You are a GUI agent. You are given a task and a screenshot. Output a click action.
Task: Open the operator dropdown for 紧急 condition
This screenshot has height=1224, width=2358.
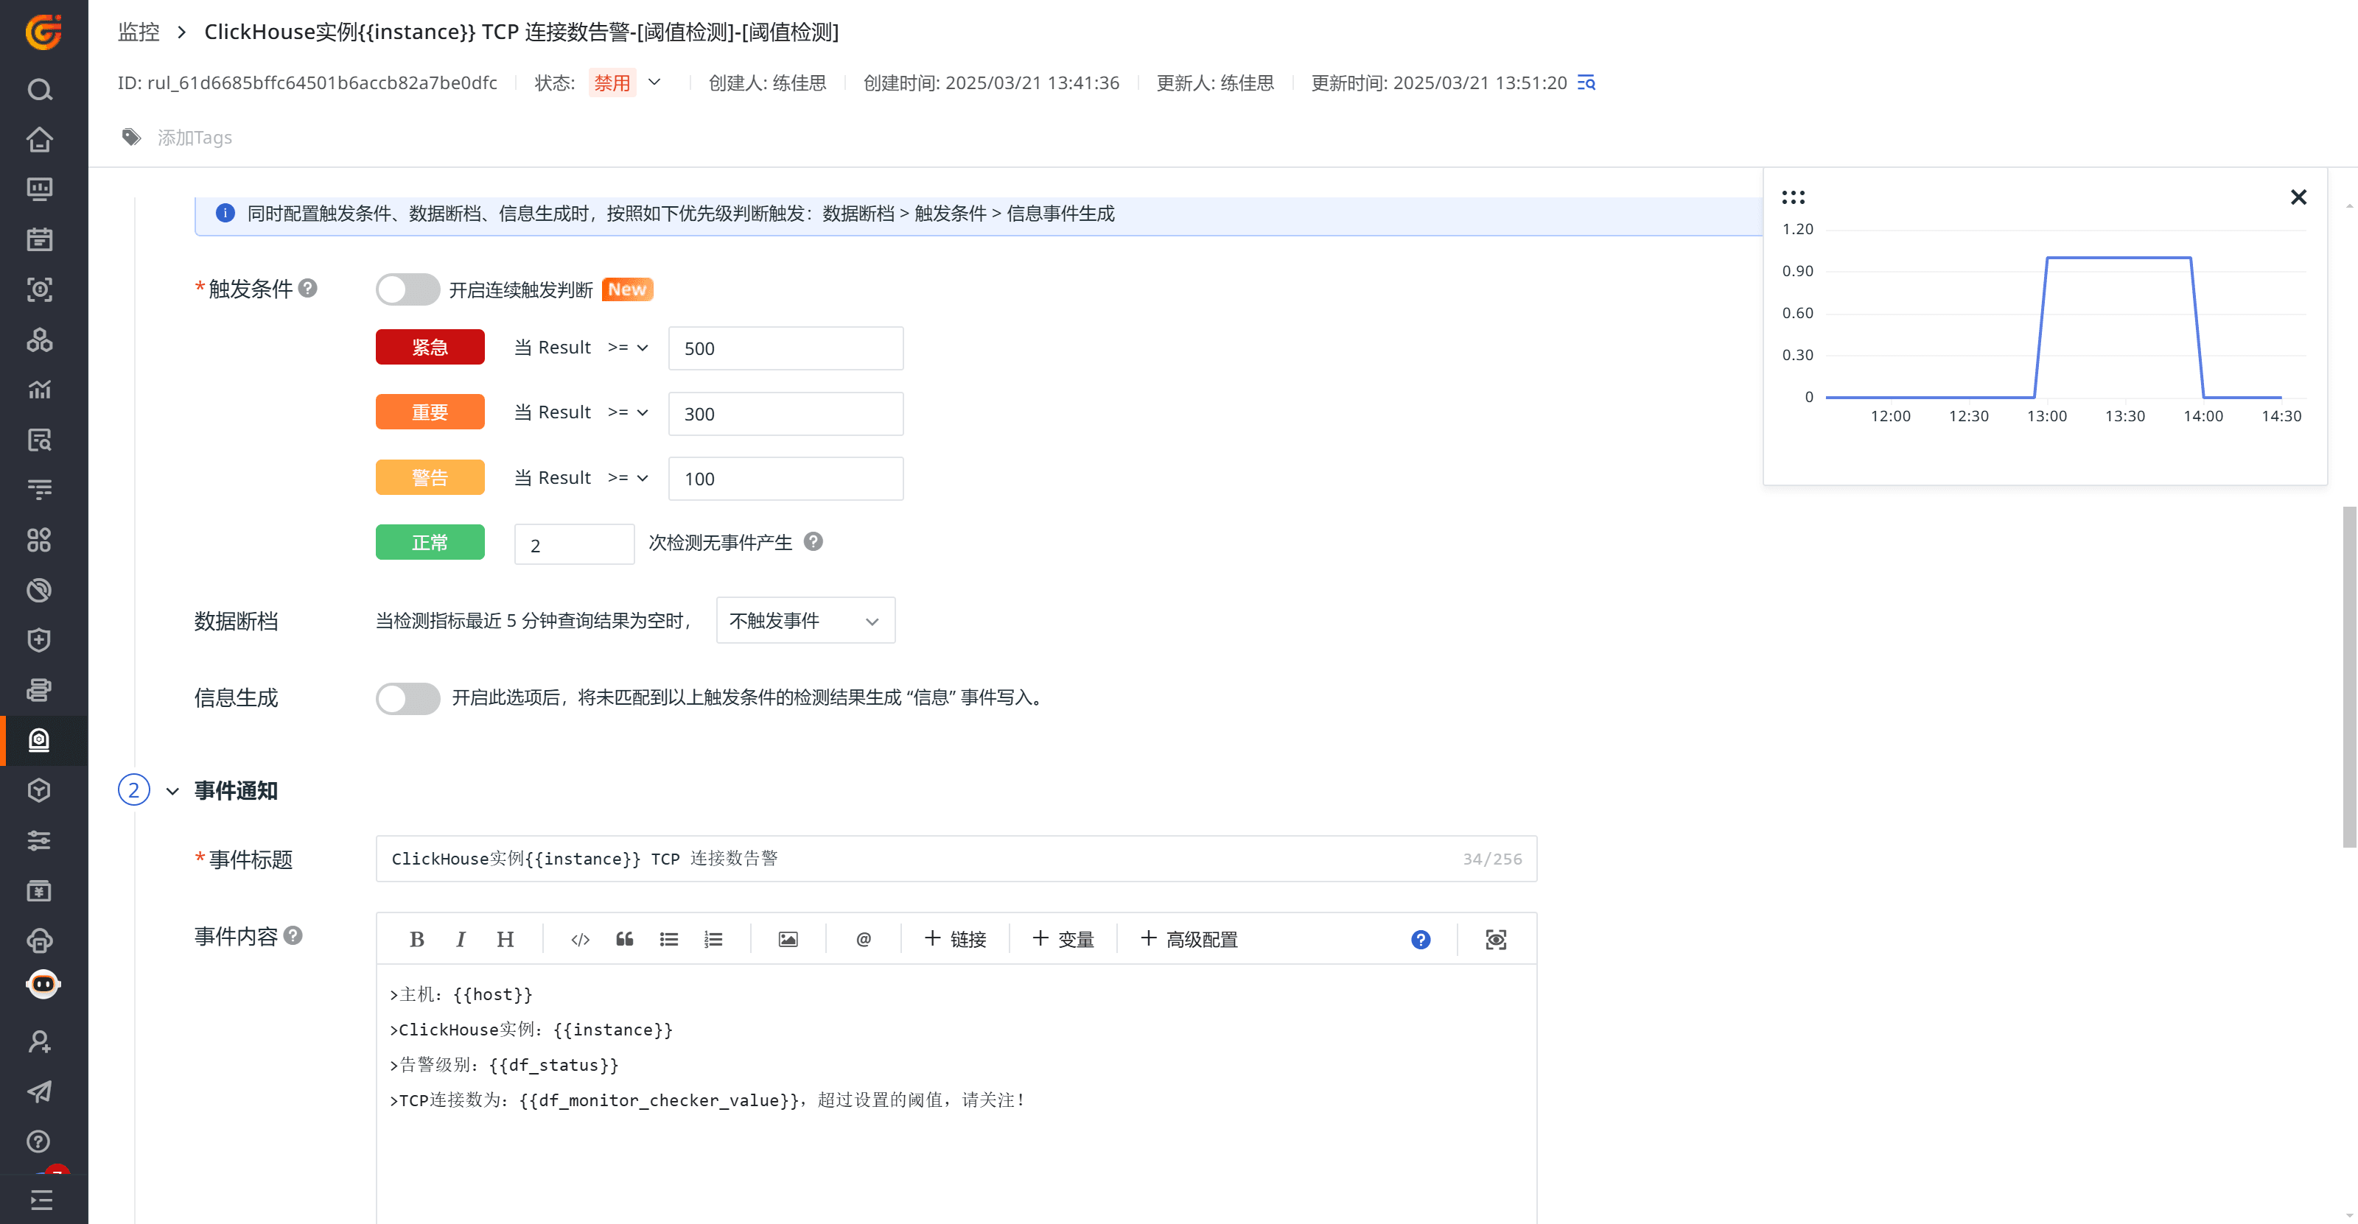tap(628, 348)
